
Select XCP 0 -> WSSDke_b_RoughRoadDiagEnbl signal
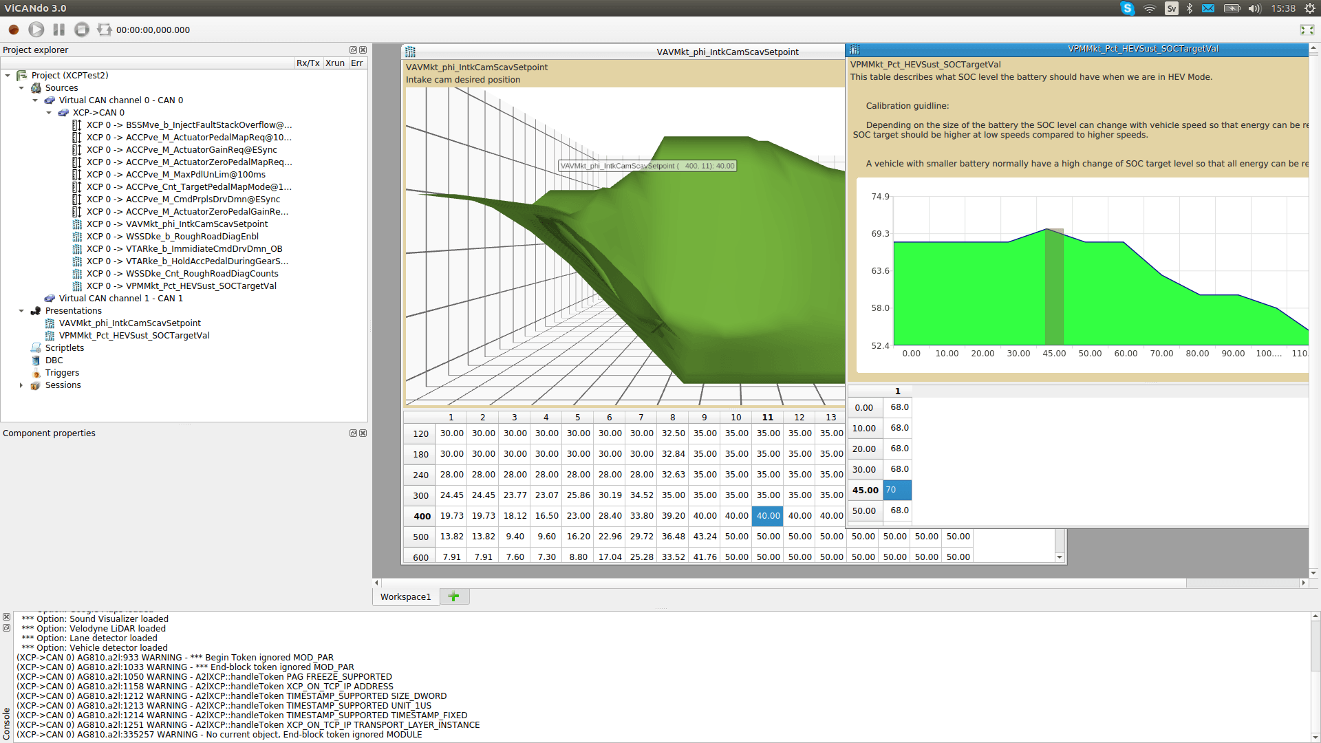(173, 237)
